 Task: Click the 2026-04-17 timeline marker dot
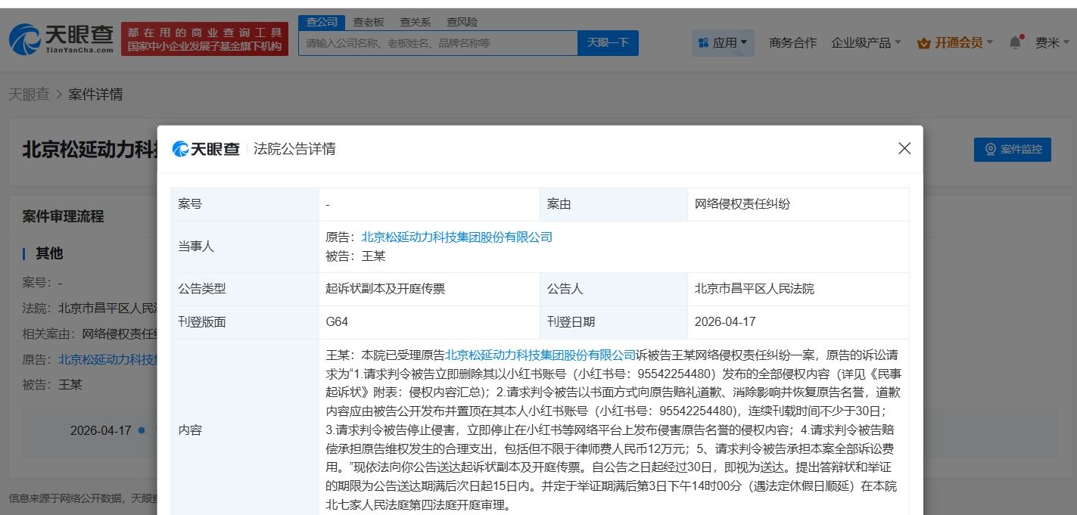[142, 430]
